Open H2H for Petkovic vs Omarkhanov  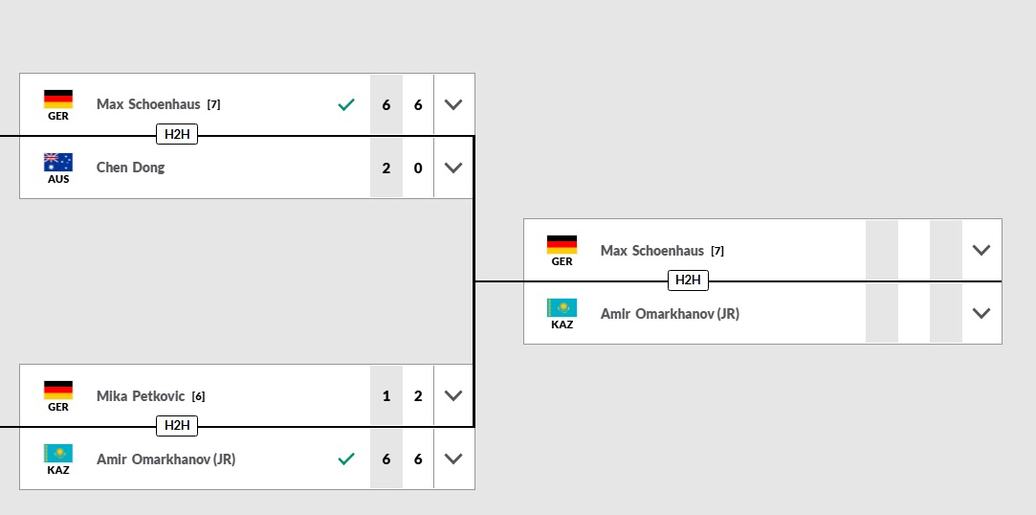coord(177,426)
